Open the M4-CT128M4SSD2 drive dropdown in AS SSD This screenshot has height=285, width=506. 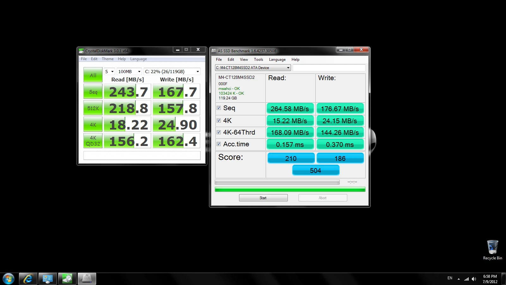coord(253,68)
